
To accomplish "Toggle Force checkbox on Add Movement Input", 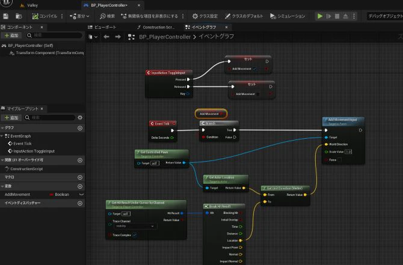I will (339, 160).
